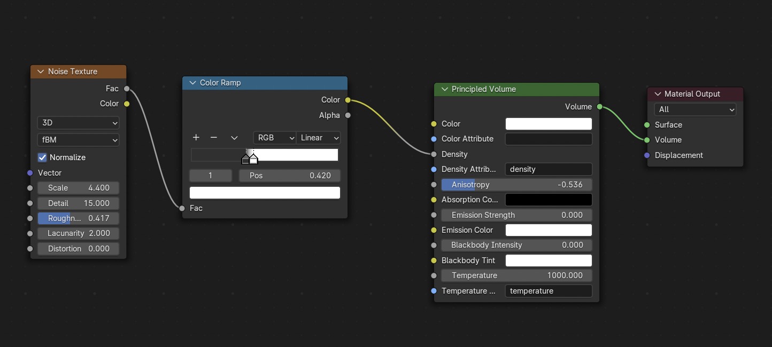Open the color ramp tools chevron menu
The width and height of the screenshot is (772, 347).
click(x=234, y=138)
